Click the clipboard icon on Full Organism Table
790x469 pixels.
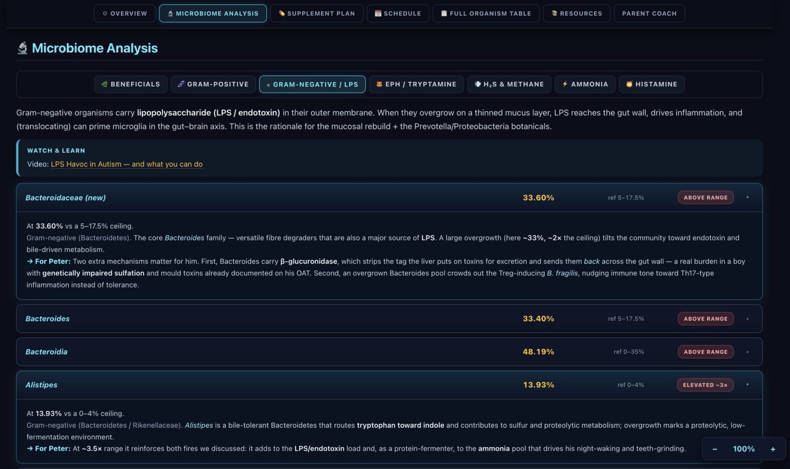pos(444,13)
